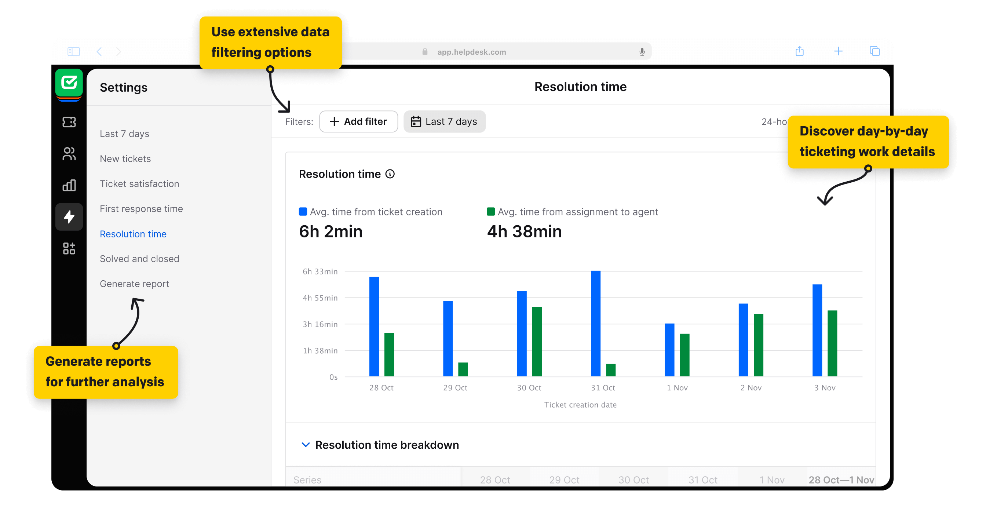The width and height of the screenshot is (986, 514).
Task: Open the Tickets section in sidebar
Action: (x=69, y=122)
